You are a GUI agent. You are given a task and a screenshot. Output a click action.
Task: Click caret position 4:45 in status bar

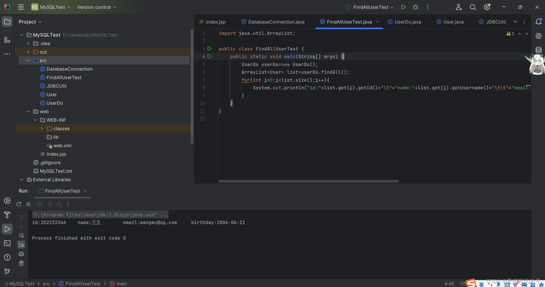point(449,284)
